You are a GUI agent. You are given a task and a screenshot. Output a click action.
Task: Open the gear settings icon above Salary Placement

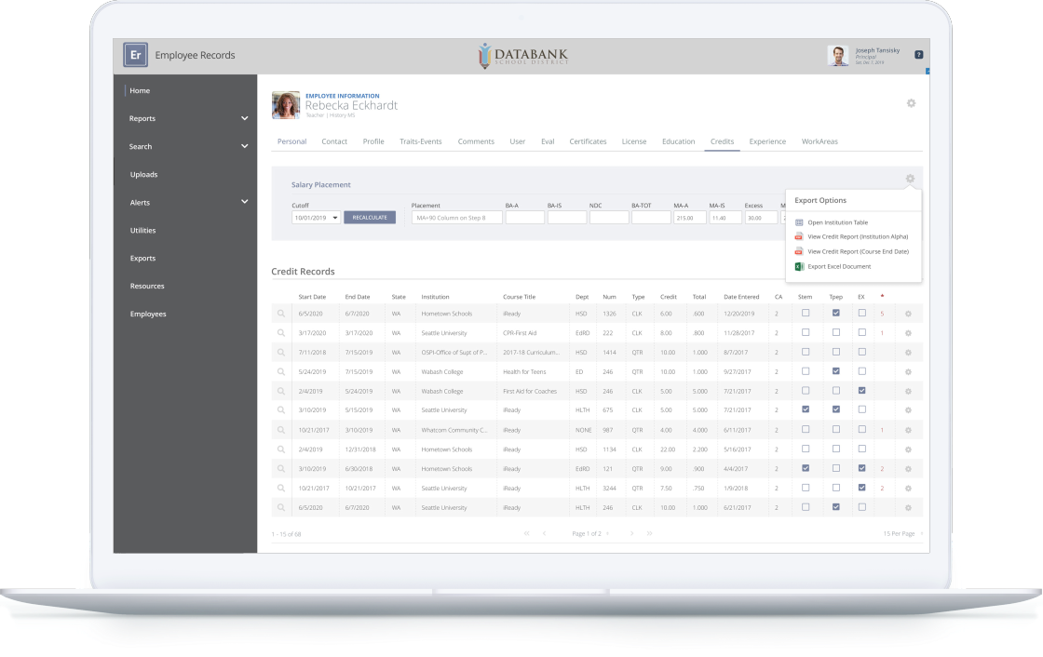click(x=910, y=179)
